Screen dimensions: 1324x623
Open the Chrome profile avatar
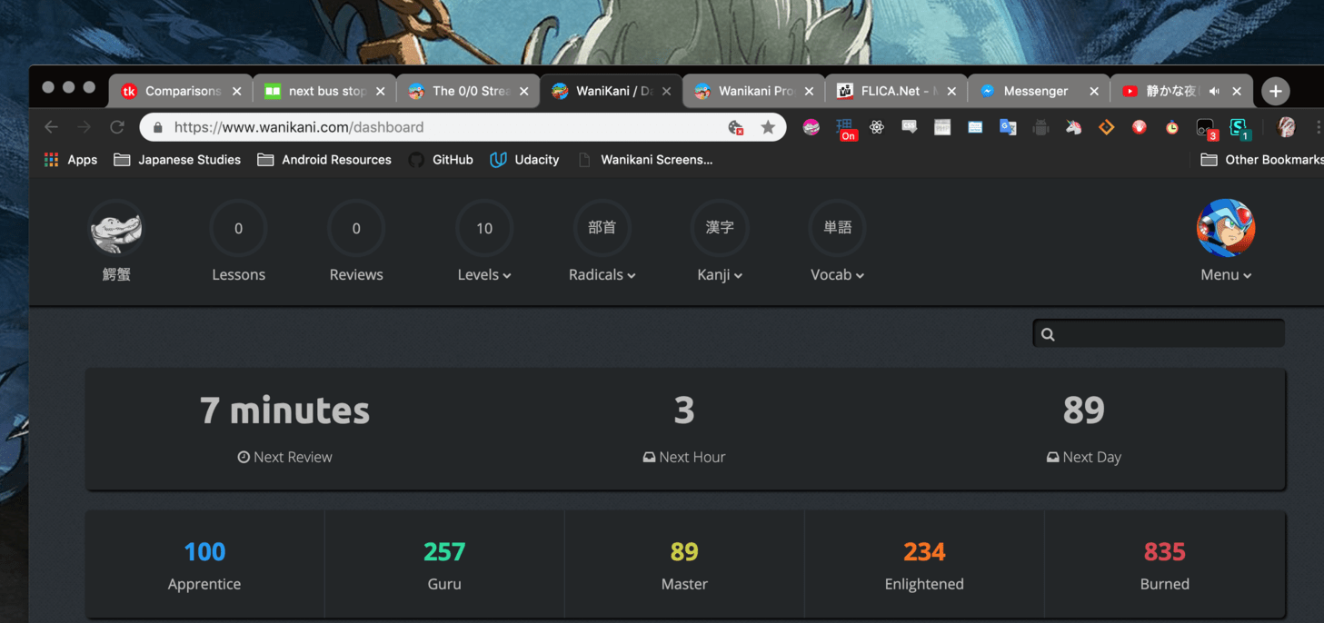coord(1286,127)
